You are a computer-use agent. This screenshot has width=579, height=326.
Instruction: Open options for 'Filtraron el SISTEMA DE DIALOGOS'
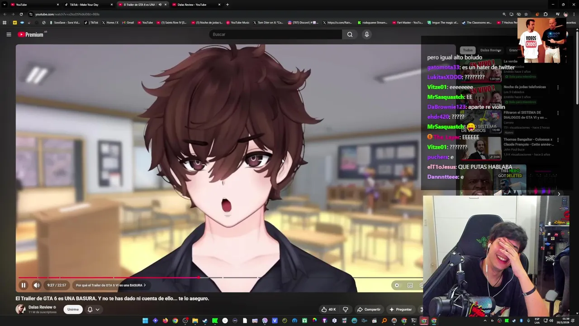(558, 113)
